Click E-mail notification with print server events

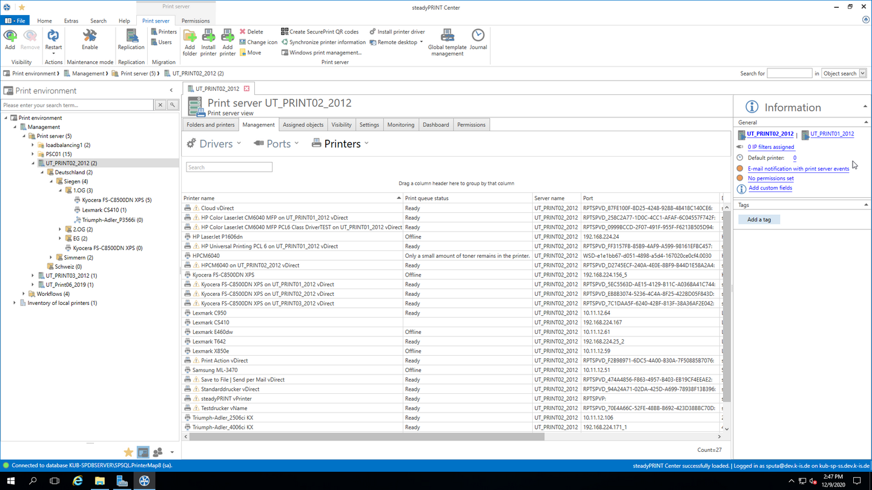pos(798,169)
